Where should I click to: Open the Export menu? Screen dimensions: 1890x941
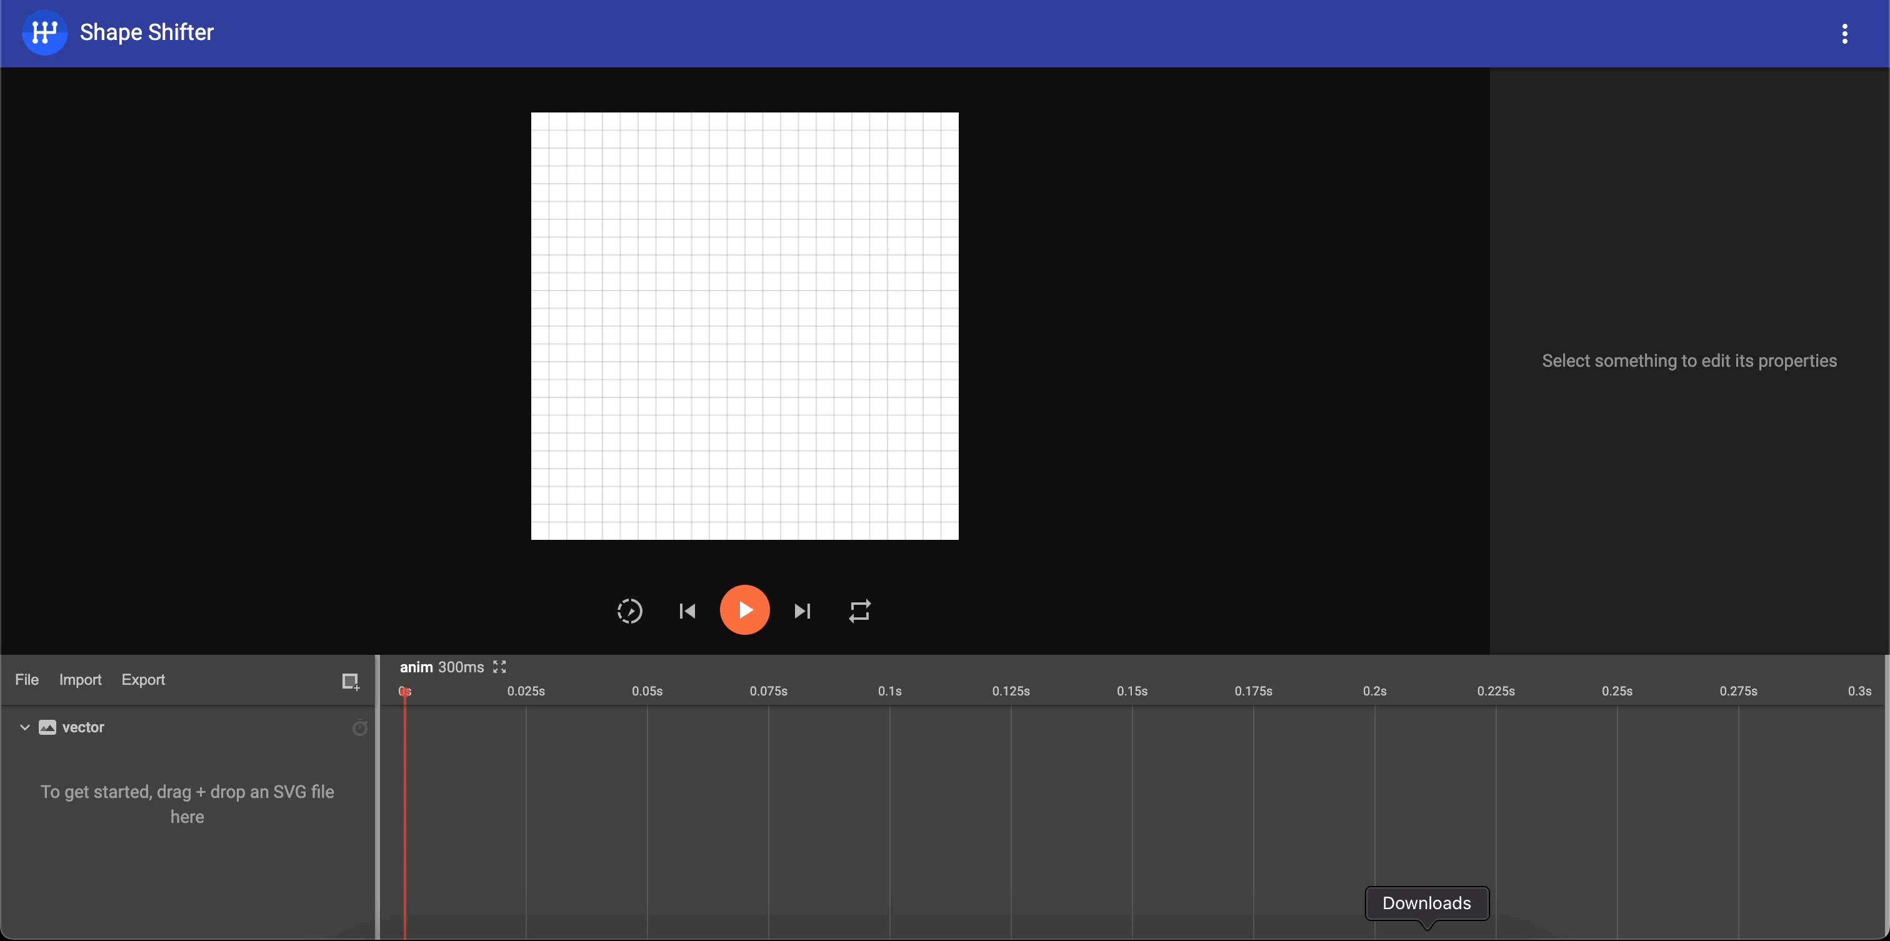[143, 679]
